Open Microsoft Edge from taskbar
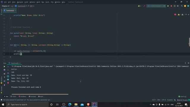The height and width of the screenshot is (107, 190). click(x=70, y=104)
